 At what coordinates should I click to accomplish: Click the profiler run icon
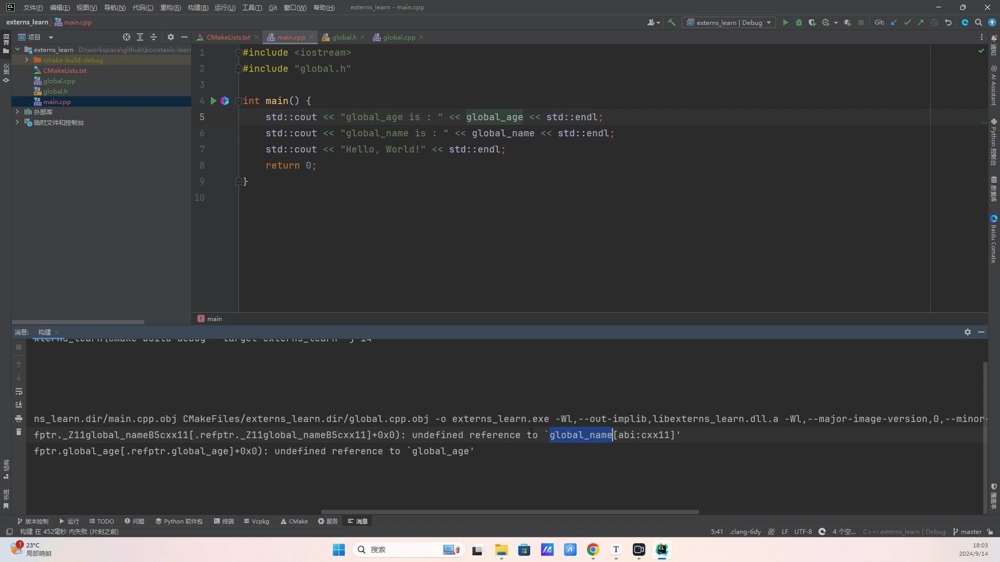coord(826,22)
